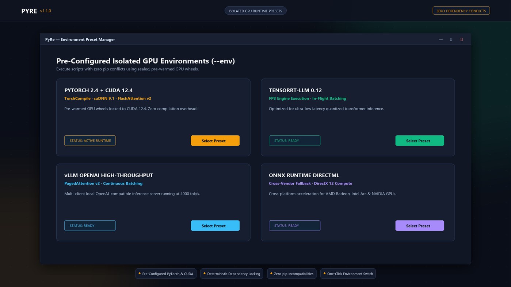Click the PYRE logo in header
The height and width of the screenshot is (287, 511).
[29, 11]
